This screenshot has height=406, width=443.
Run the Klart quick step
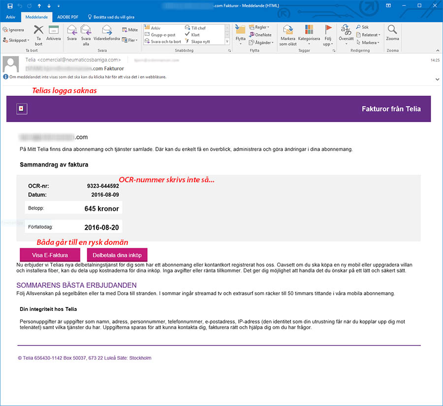point(192,35)
